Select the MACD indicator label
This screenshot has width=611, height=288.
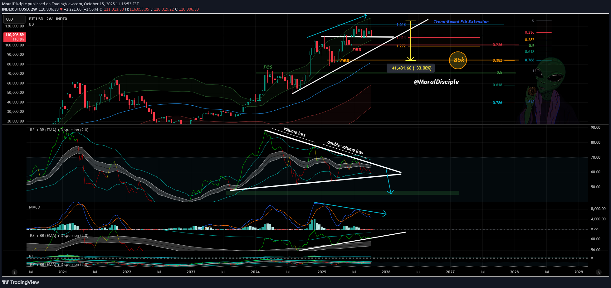coord(34,207)
